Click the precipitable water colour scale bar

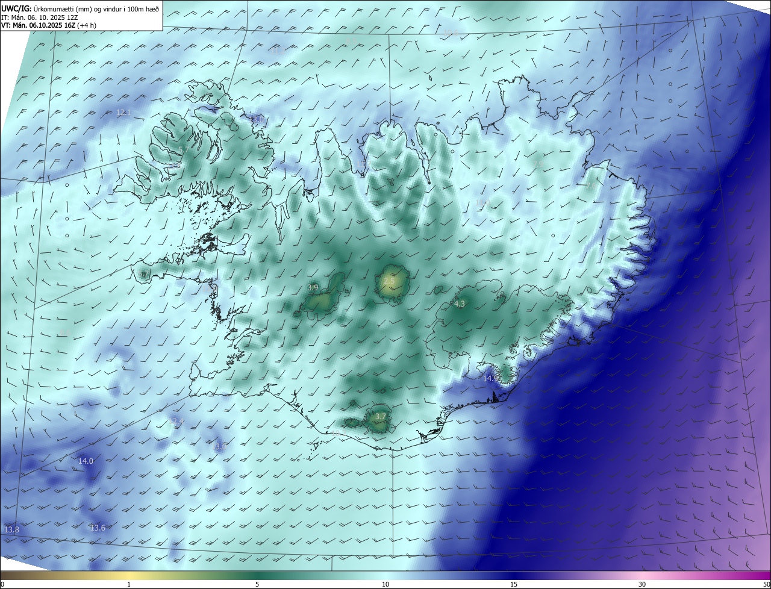tap(385, 575)
